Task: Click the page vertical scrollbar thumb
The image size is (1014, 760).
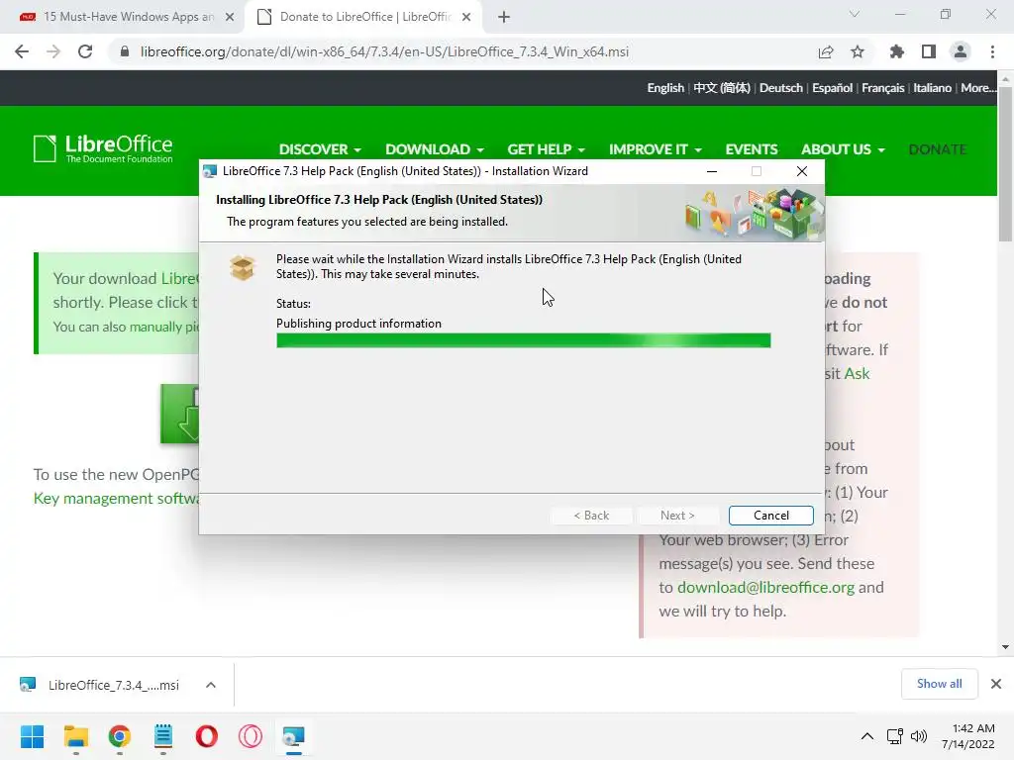Action: [x=1005, y=163]
